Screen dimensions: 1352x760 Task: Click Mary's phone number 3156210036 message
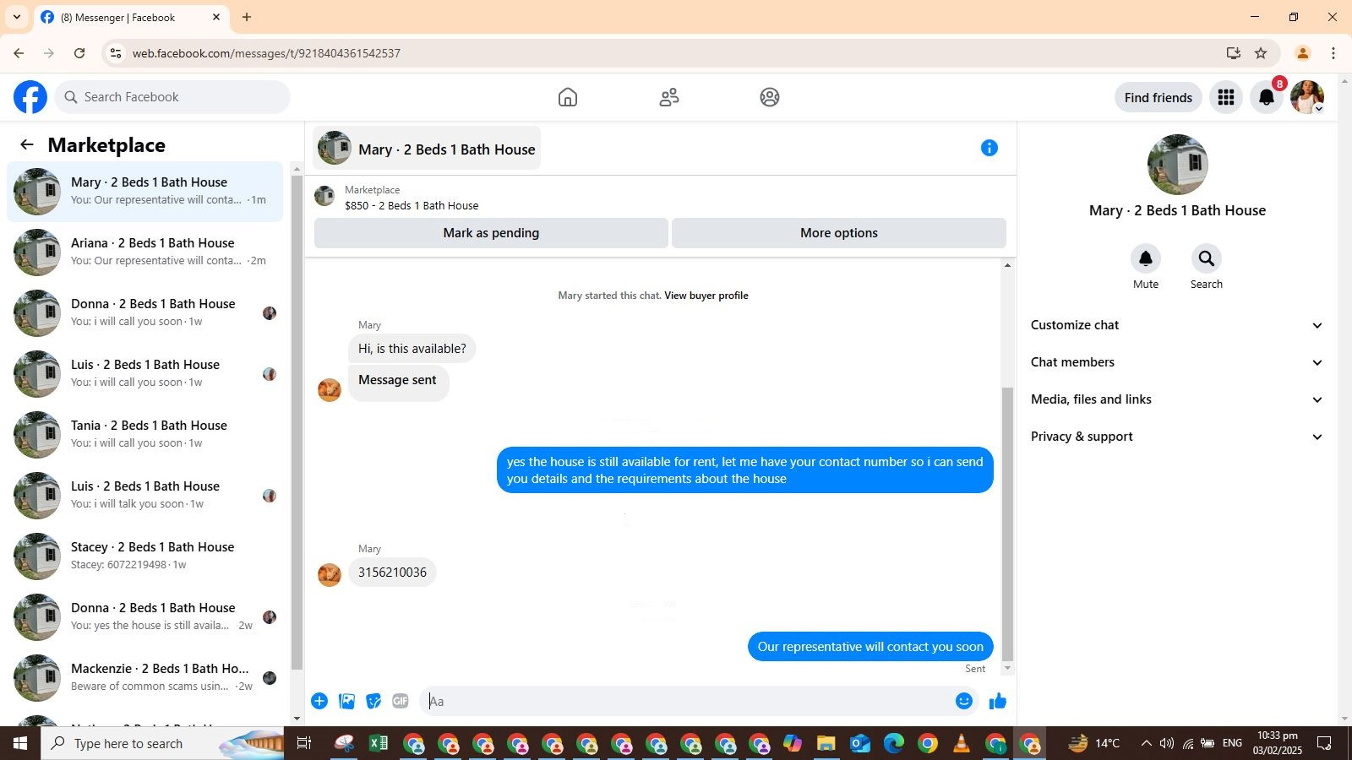click(392, 573)
